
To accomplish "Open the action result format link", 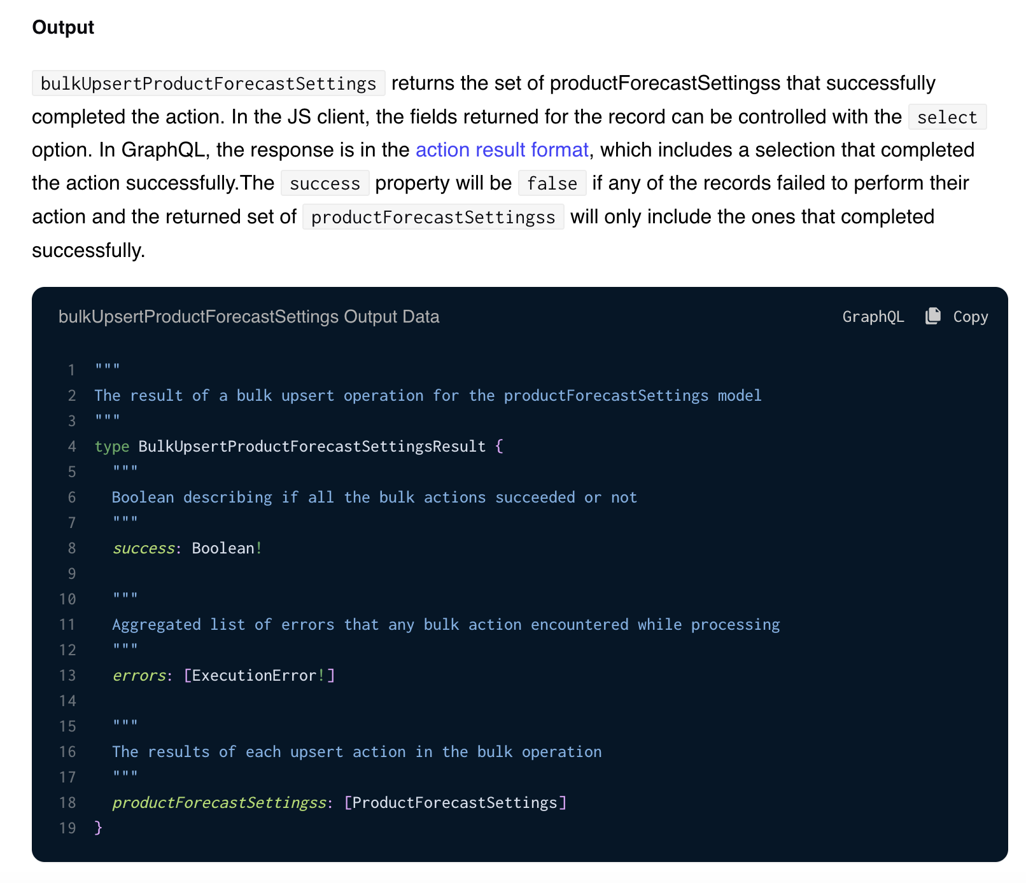I will [502, 150].
